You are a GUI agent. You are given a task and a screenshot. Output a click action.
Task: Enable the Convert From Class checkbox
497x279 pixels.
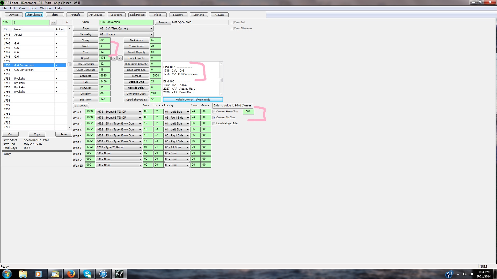214,112
